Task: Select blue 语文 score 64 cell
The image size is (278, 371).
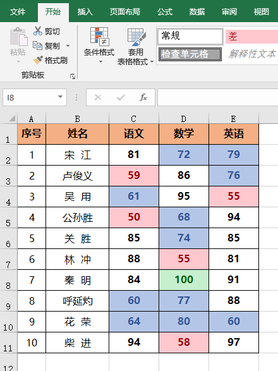Action: click(x=134, y=322)
